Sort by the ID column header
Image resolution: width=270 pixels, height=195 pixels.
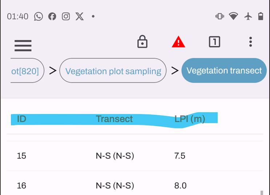[x=21, y=119]
